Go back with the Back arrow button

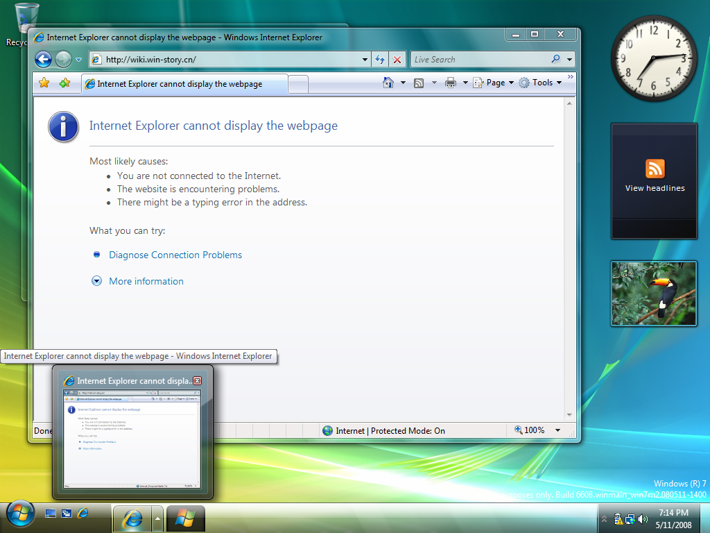pyautogui.click(x=44, y=60)
